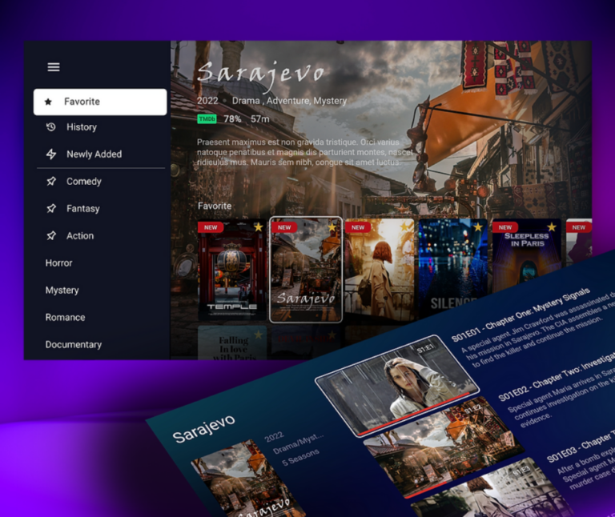Click the History clock icon
Screen dimensions: 615x517
click(51, 127)
